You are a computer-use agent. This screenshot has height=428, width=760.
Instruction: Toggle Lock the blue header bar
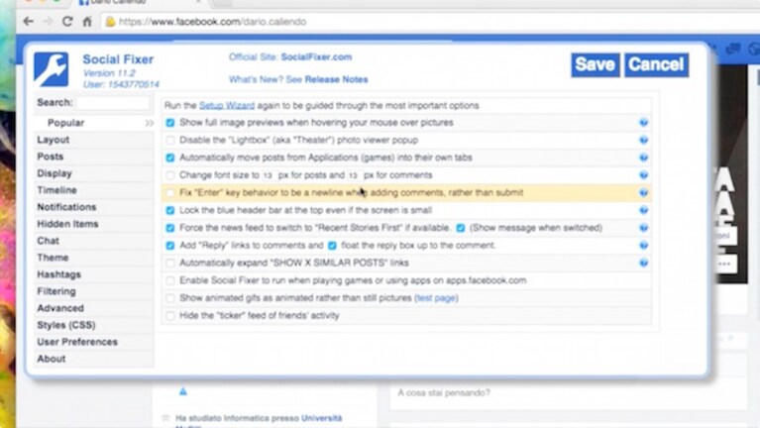coord(170,210)
